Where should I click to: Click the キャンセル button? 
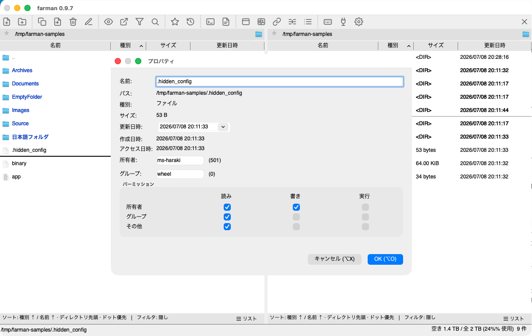334,259
